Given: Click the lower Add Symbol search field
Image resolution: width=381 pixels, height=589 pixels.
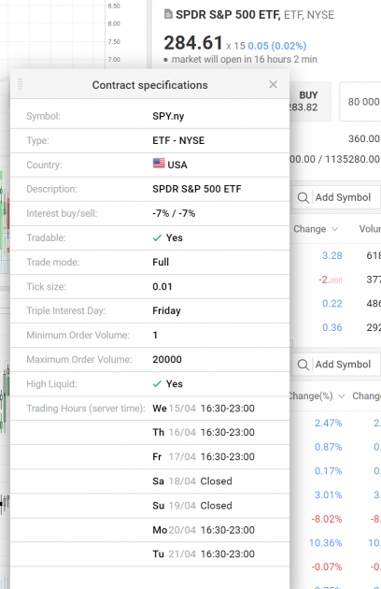Looking at the screenshot, I should [x=337, y=365].
